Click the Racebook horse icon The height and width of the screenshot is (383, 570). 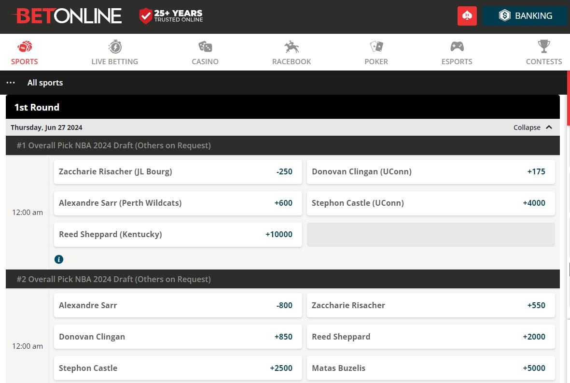click(292, 46)
